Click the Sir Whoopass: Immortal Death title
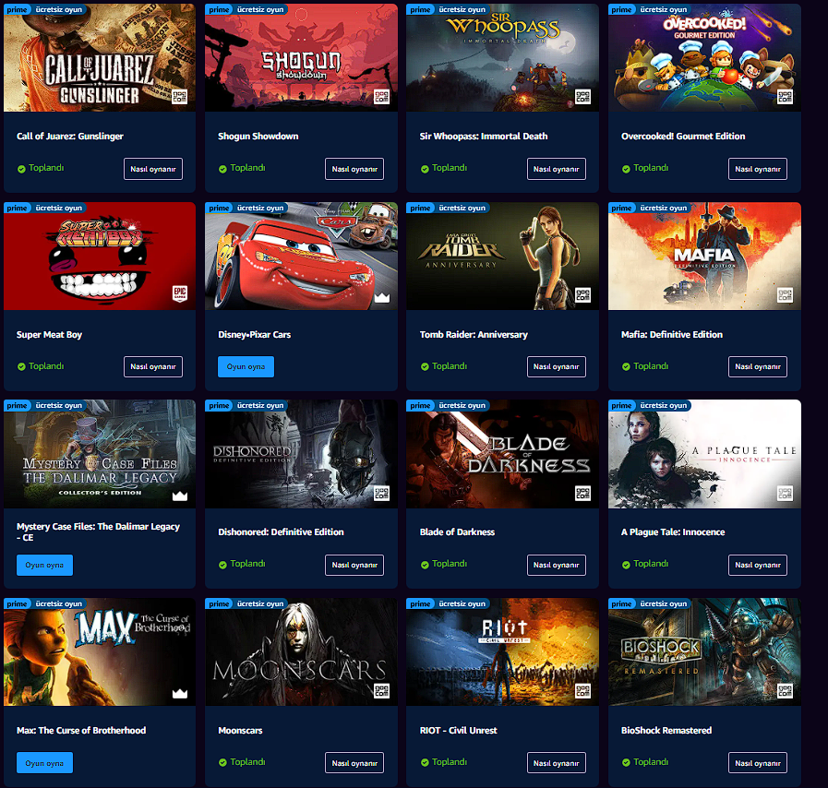 click(484, 137)
